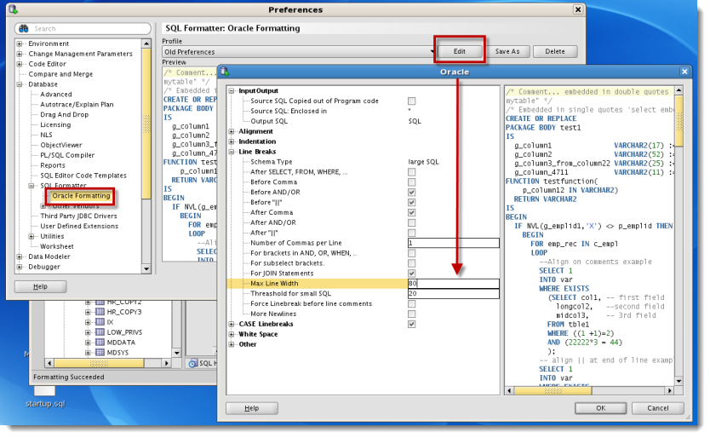The height and width of the screenshot is (438, 710).
Task: Click the Number of Commas per Line field
Action: [454, 243]
